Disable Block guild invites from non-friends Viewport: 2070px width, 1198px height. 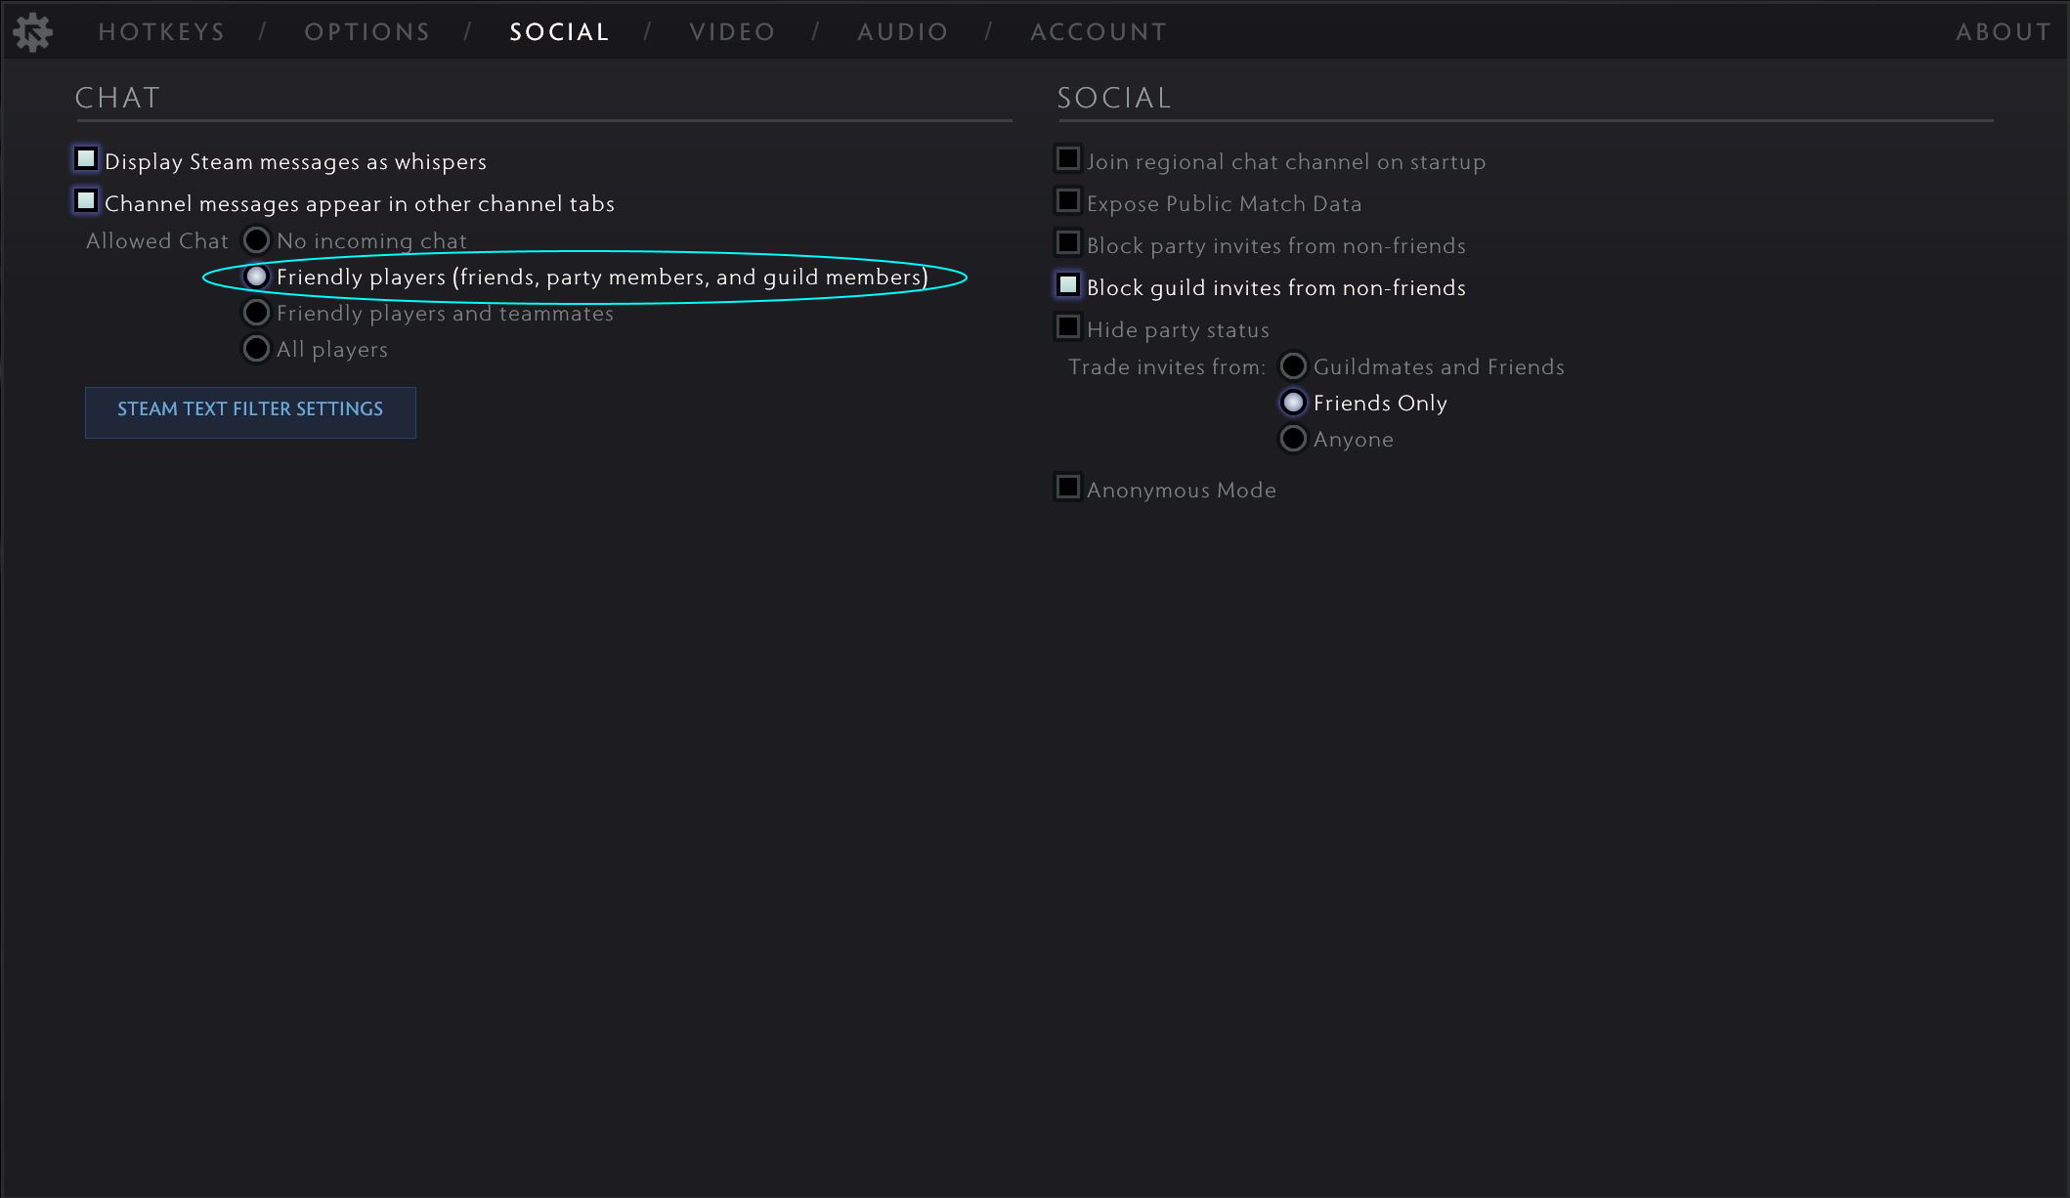pos(1068,284)
